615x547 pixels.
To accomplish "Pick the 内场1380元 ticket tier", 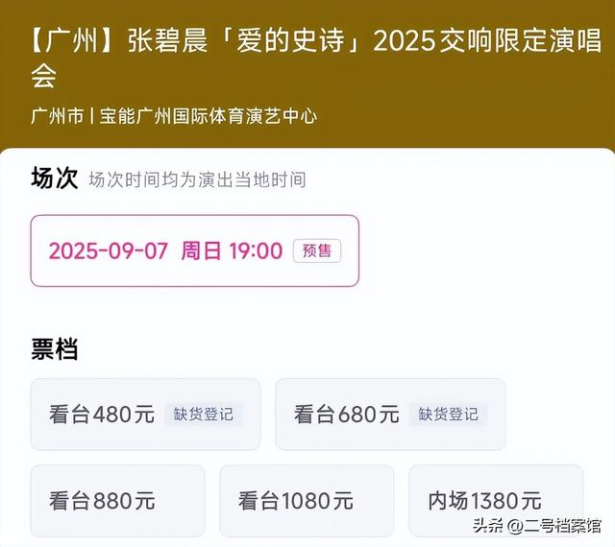I will click(x=485, y=501).
